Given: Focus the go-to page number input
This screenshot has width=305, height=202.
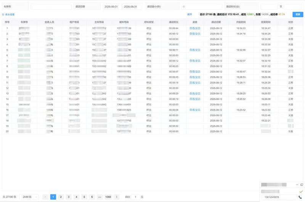Looking at the screenshot, I should point(135,197).
